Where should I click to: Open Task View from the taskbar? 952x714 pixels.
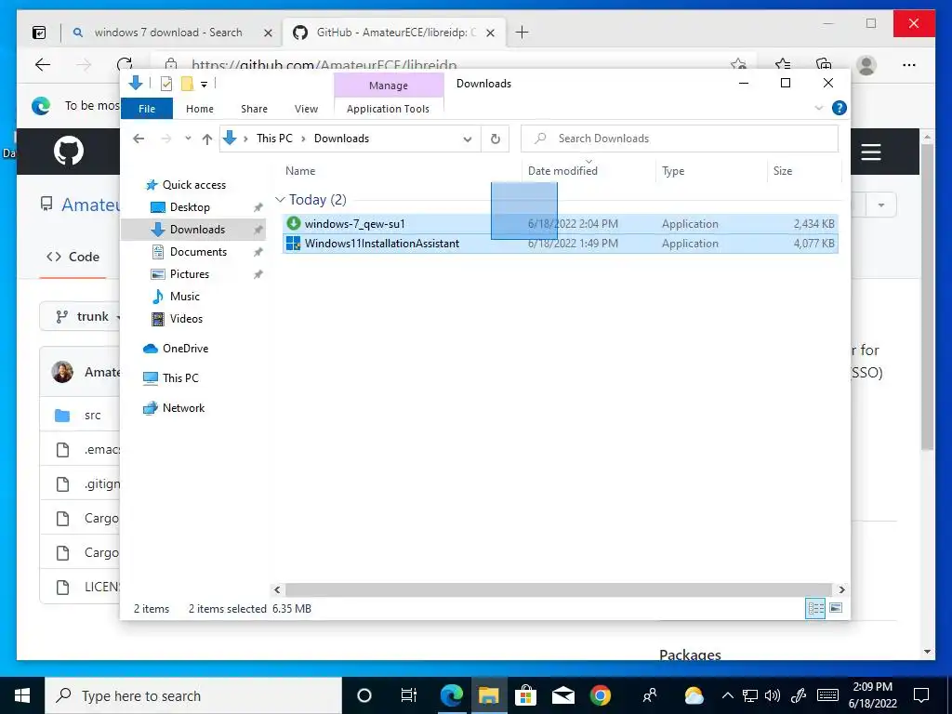point(409,695)
